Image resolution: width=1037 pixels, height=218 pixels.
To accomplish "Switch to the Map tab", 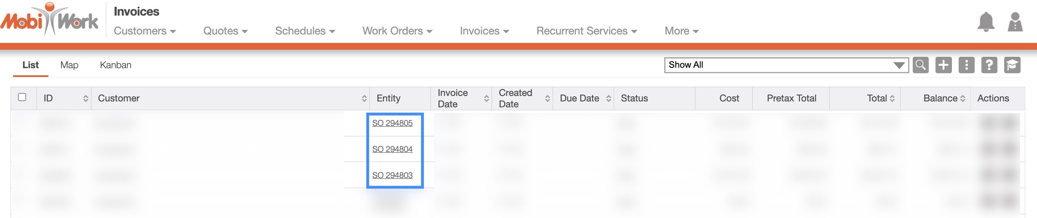I will [x=69, y=65].
